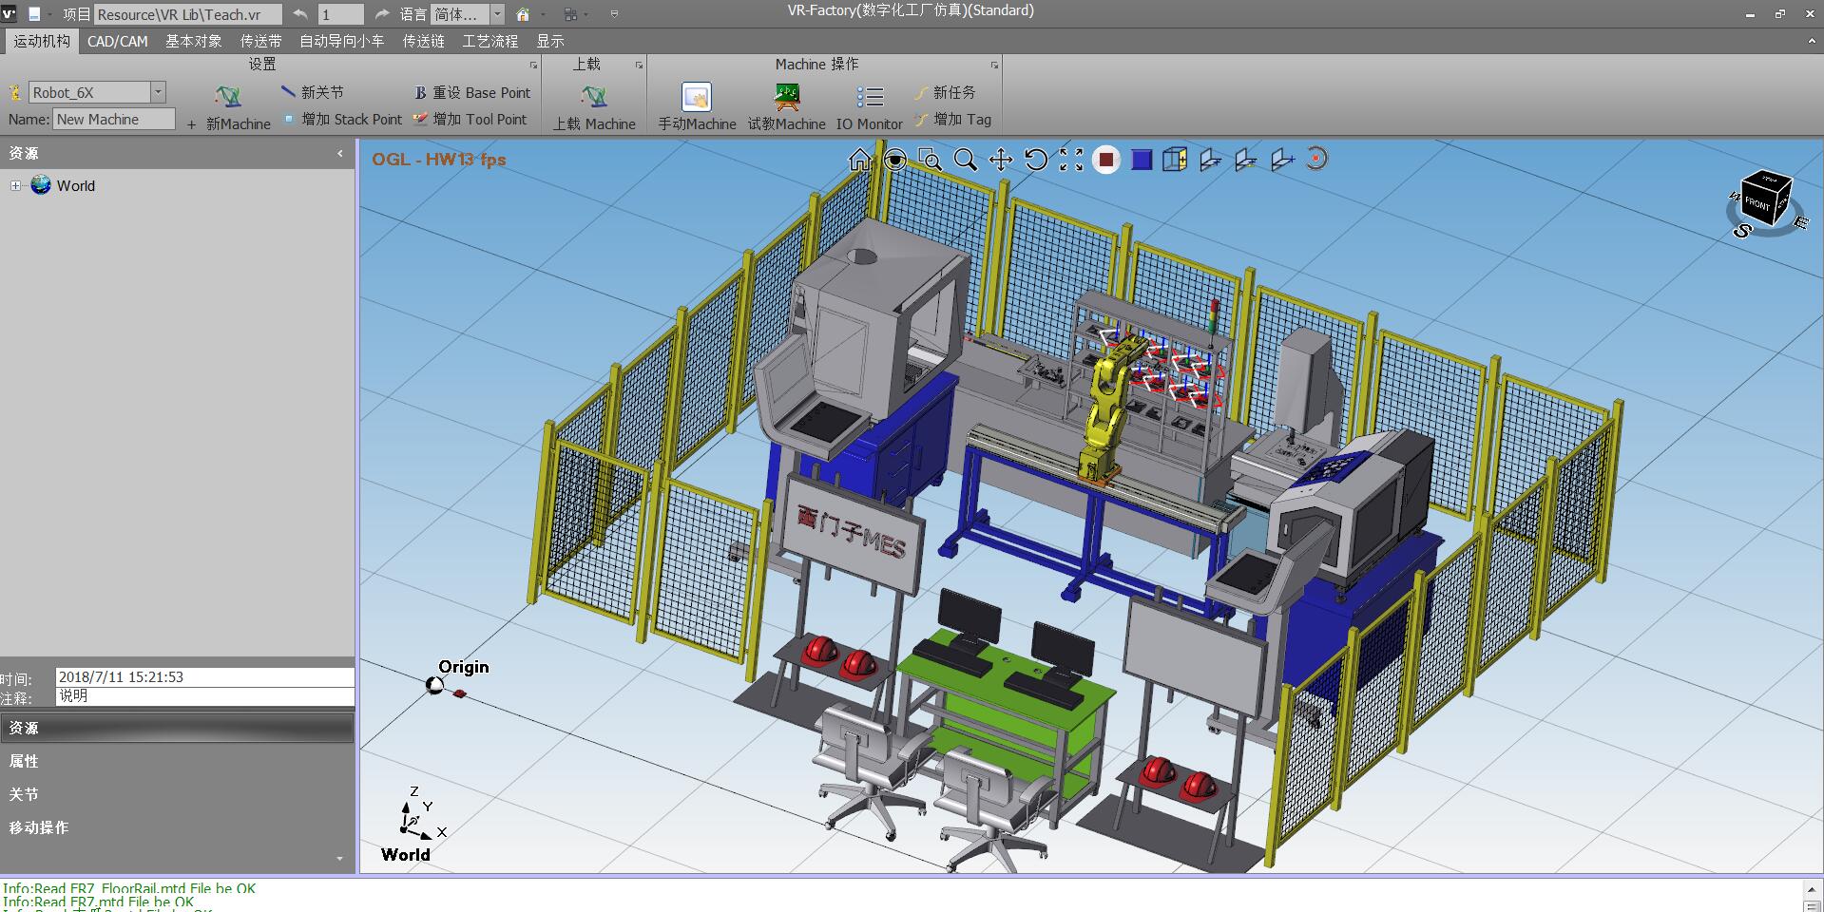Viewport: 1824px width, 912px height.
Task: Click the second plane view icon
Action: [x=1245, y=160]
